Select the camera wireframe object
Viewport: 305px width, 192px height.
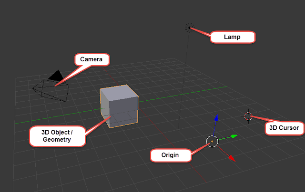point(51,86)
